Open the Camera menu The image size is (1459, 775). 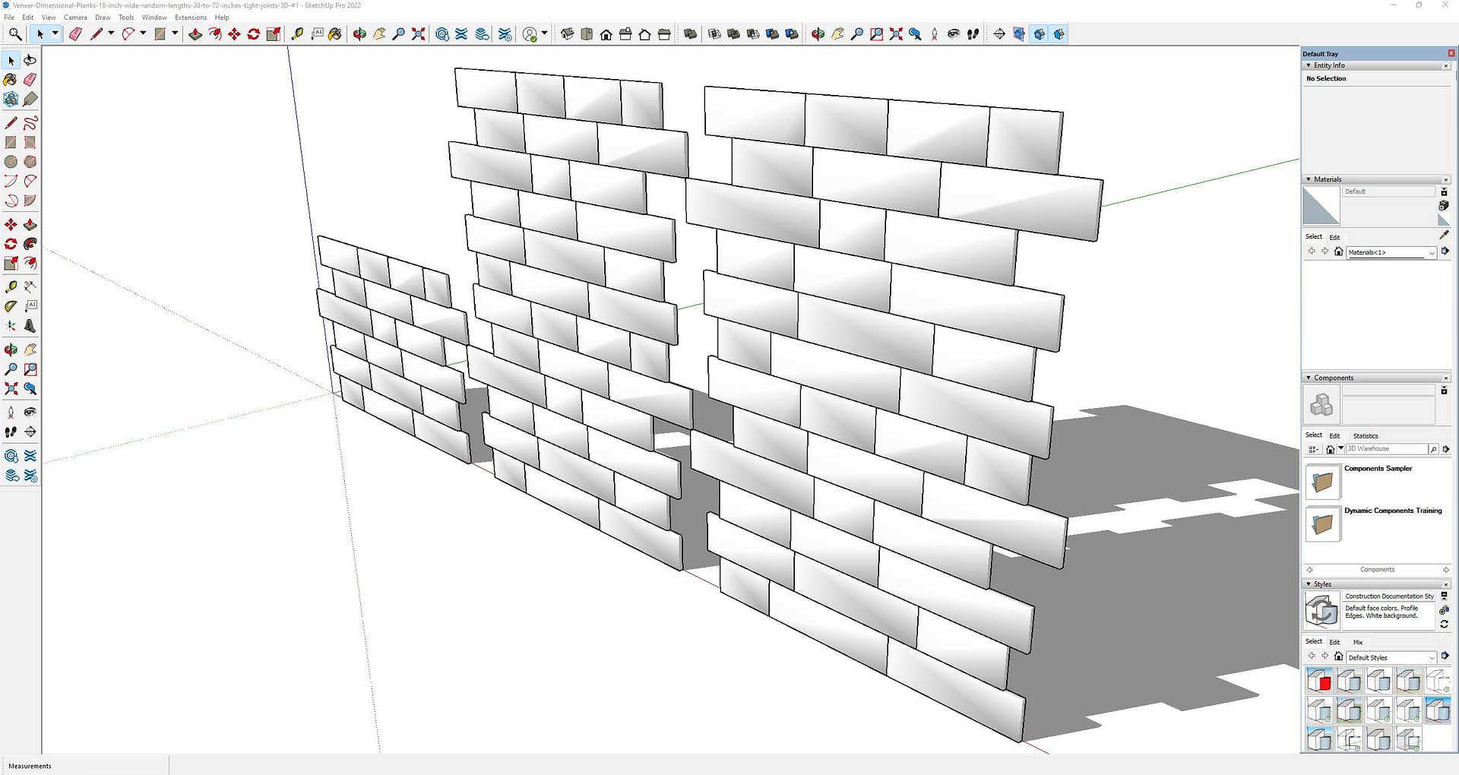(74, 17)
